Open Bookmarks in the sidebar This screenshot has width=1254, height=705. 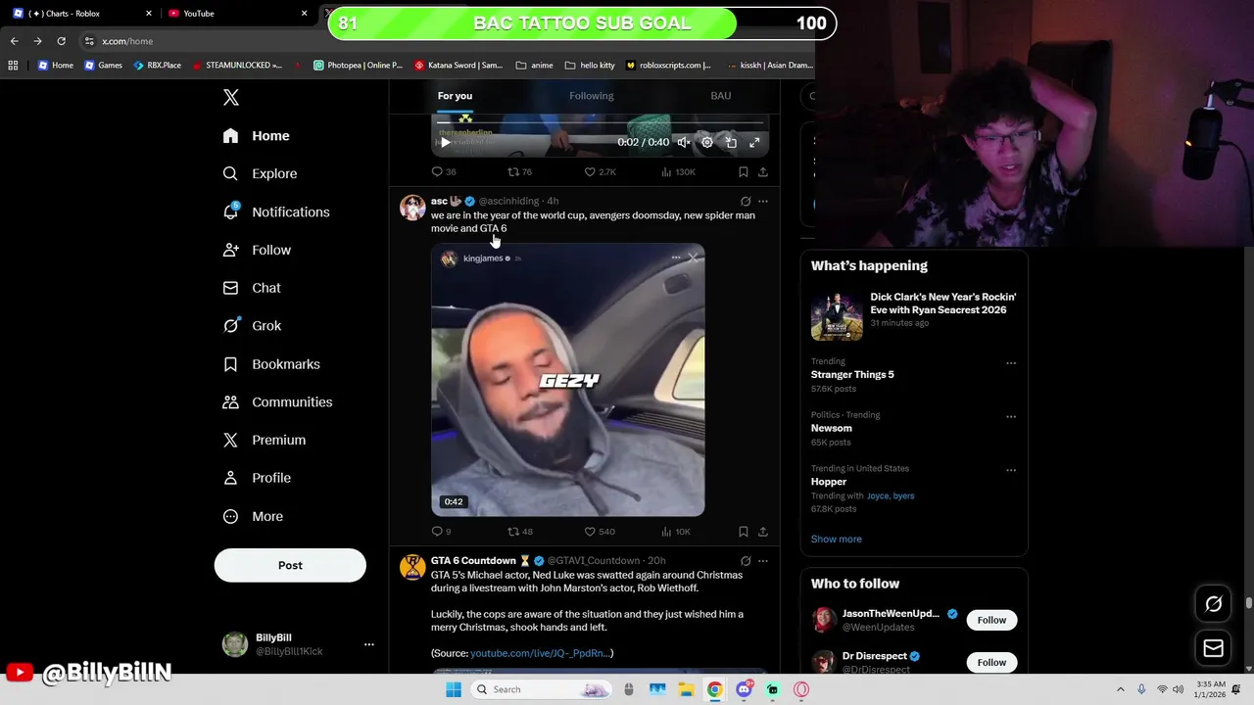(272, 364)
